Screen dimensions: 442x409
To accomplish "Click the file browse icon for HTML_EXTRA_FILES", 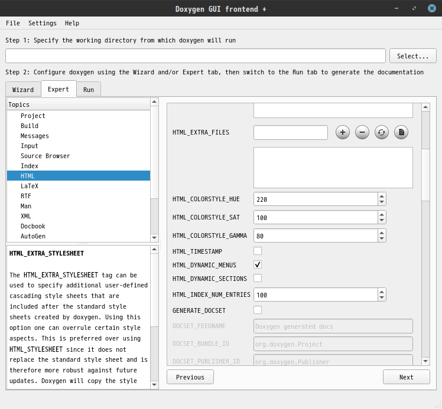I will [401, 132].
